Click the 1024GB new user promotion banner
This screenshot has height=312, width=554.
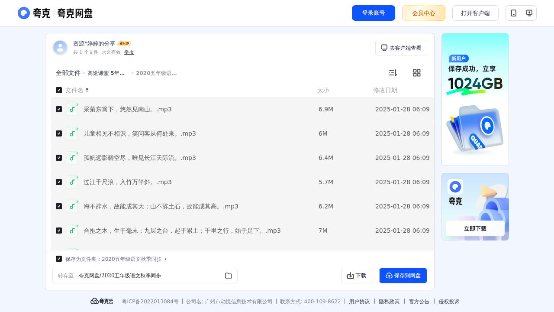point(475,99)
